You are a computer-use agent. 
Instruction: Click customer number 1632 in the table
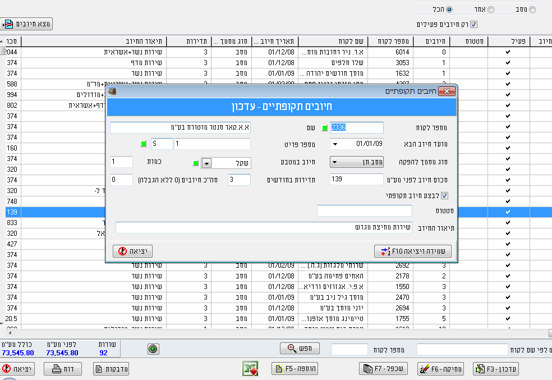[x=402, y=74]
